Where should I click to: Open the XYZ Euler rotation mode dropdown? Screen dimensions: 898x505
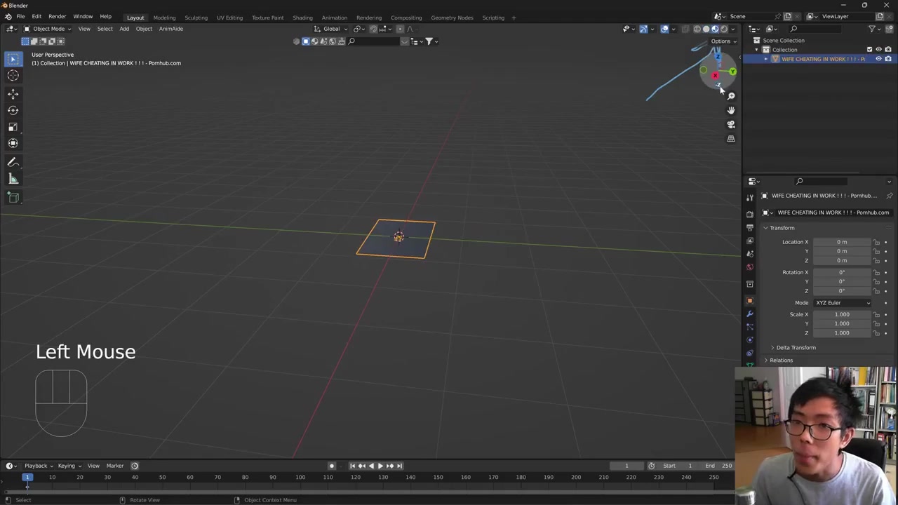click(x=842, y=303)
